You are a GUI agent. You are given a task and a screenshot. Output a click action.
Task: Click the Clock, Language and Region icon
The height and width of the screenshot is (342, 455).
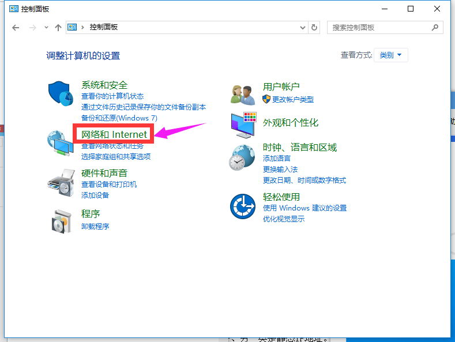coord(243,157)
